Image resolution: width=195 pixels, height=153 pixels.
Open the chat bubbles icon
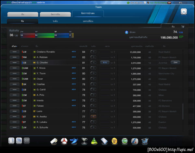19,141
